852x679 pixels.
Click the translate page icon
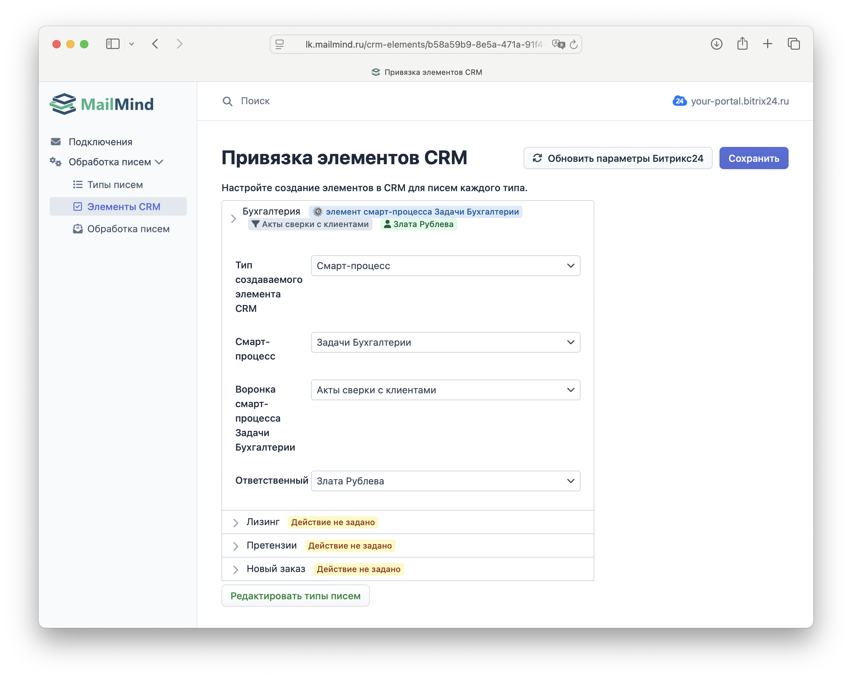(558, 44)
